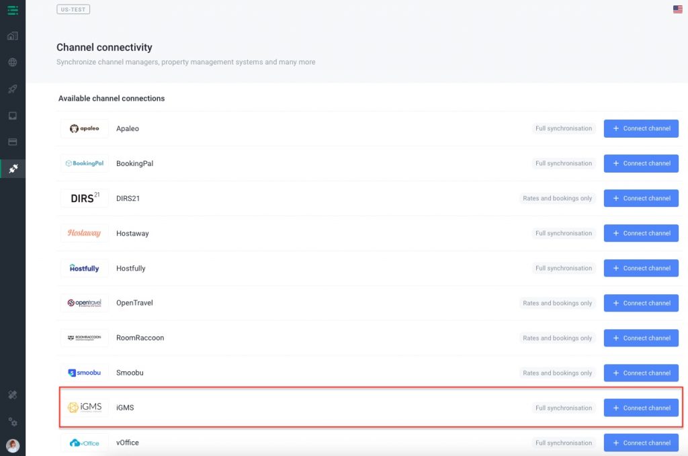Select the DIRS21 channel name
The width and height of the screenshot is (688, 456).
(128, 198)
